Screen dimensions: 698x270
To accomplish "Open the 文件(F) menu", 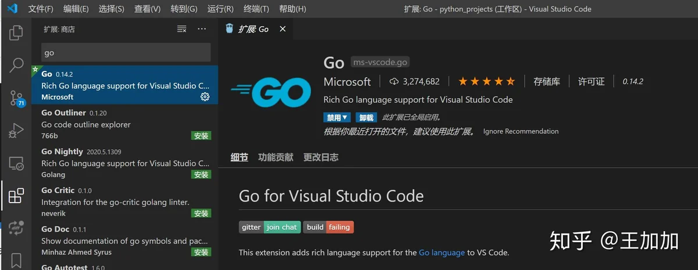I will 41,9.
